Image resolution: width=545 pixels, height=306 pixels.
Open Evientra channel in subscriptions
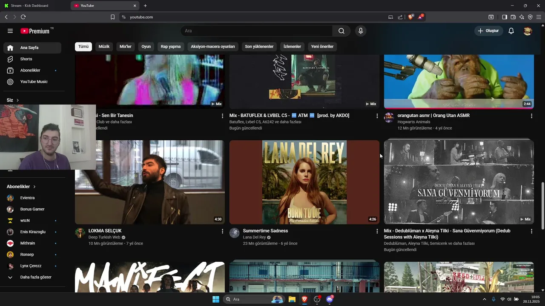coord(32,198)
